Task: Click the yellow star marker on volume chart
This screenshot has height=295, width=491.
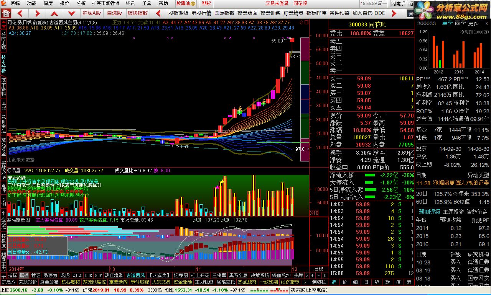Action: pos(222,182)
